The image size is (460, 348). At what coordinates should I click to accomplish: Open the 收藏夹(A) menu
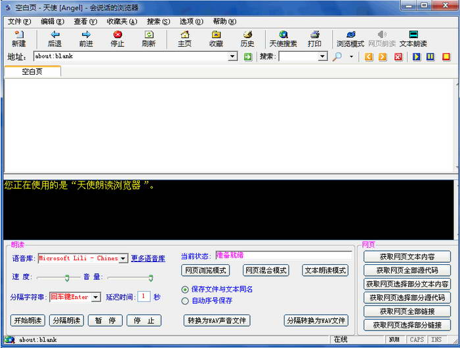coord(122,22)
